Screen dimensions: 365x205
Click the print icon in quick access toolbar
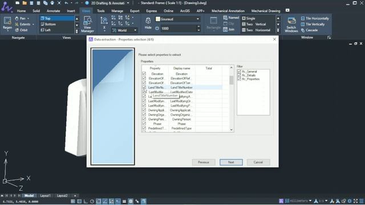(x=52, y=3)
